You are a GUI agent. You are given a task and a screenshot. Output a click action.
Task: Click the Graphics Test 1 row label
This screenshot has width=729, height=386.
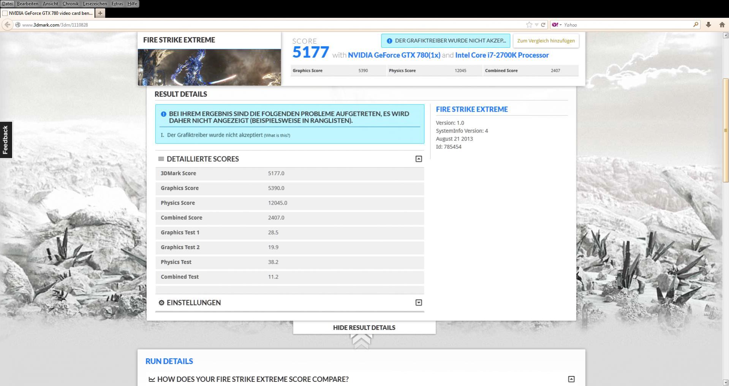pyautogui.click(x=180, y=233)
